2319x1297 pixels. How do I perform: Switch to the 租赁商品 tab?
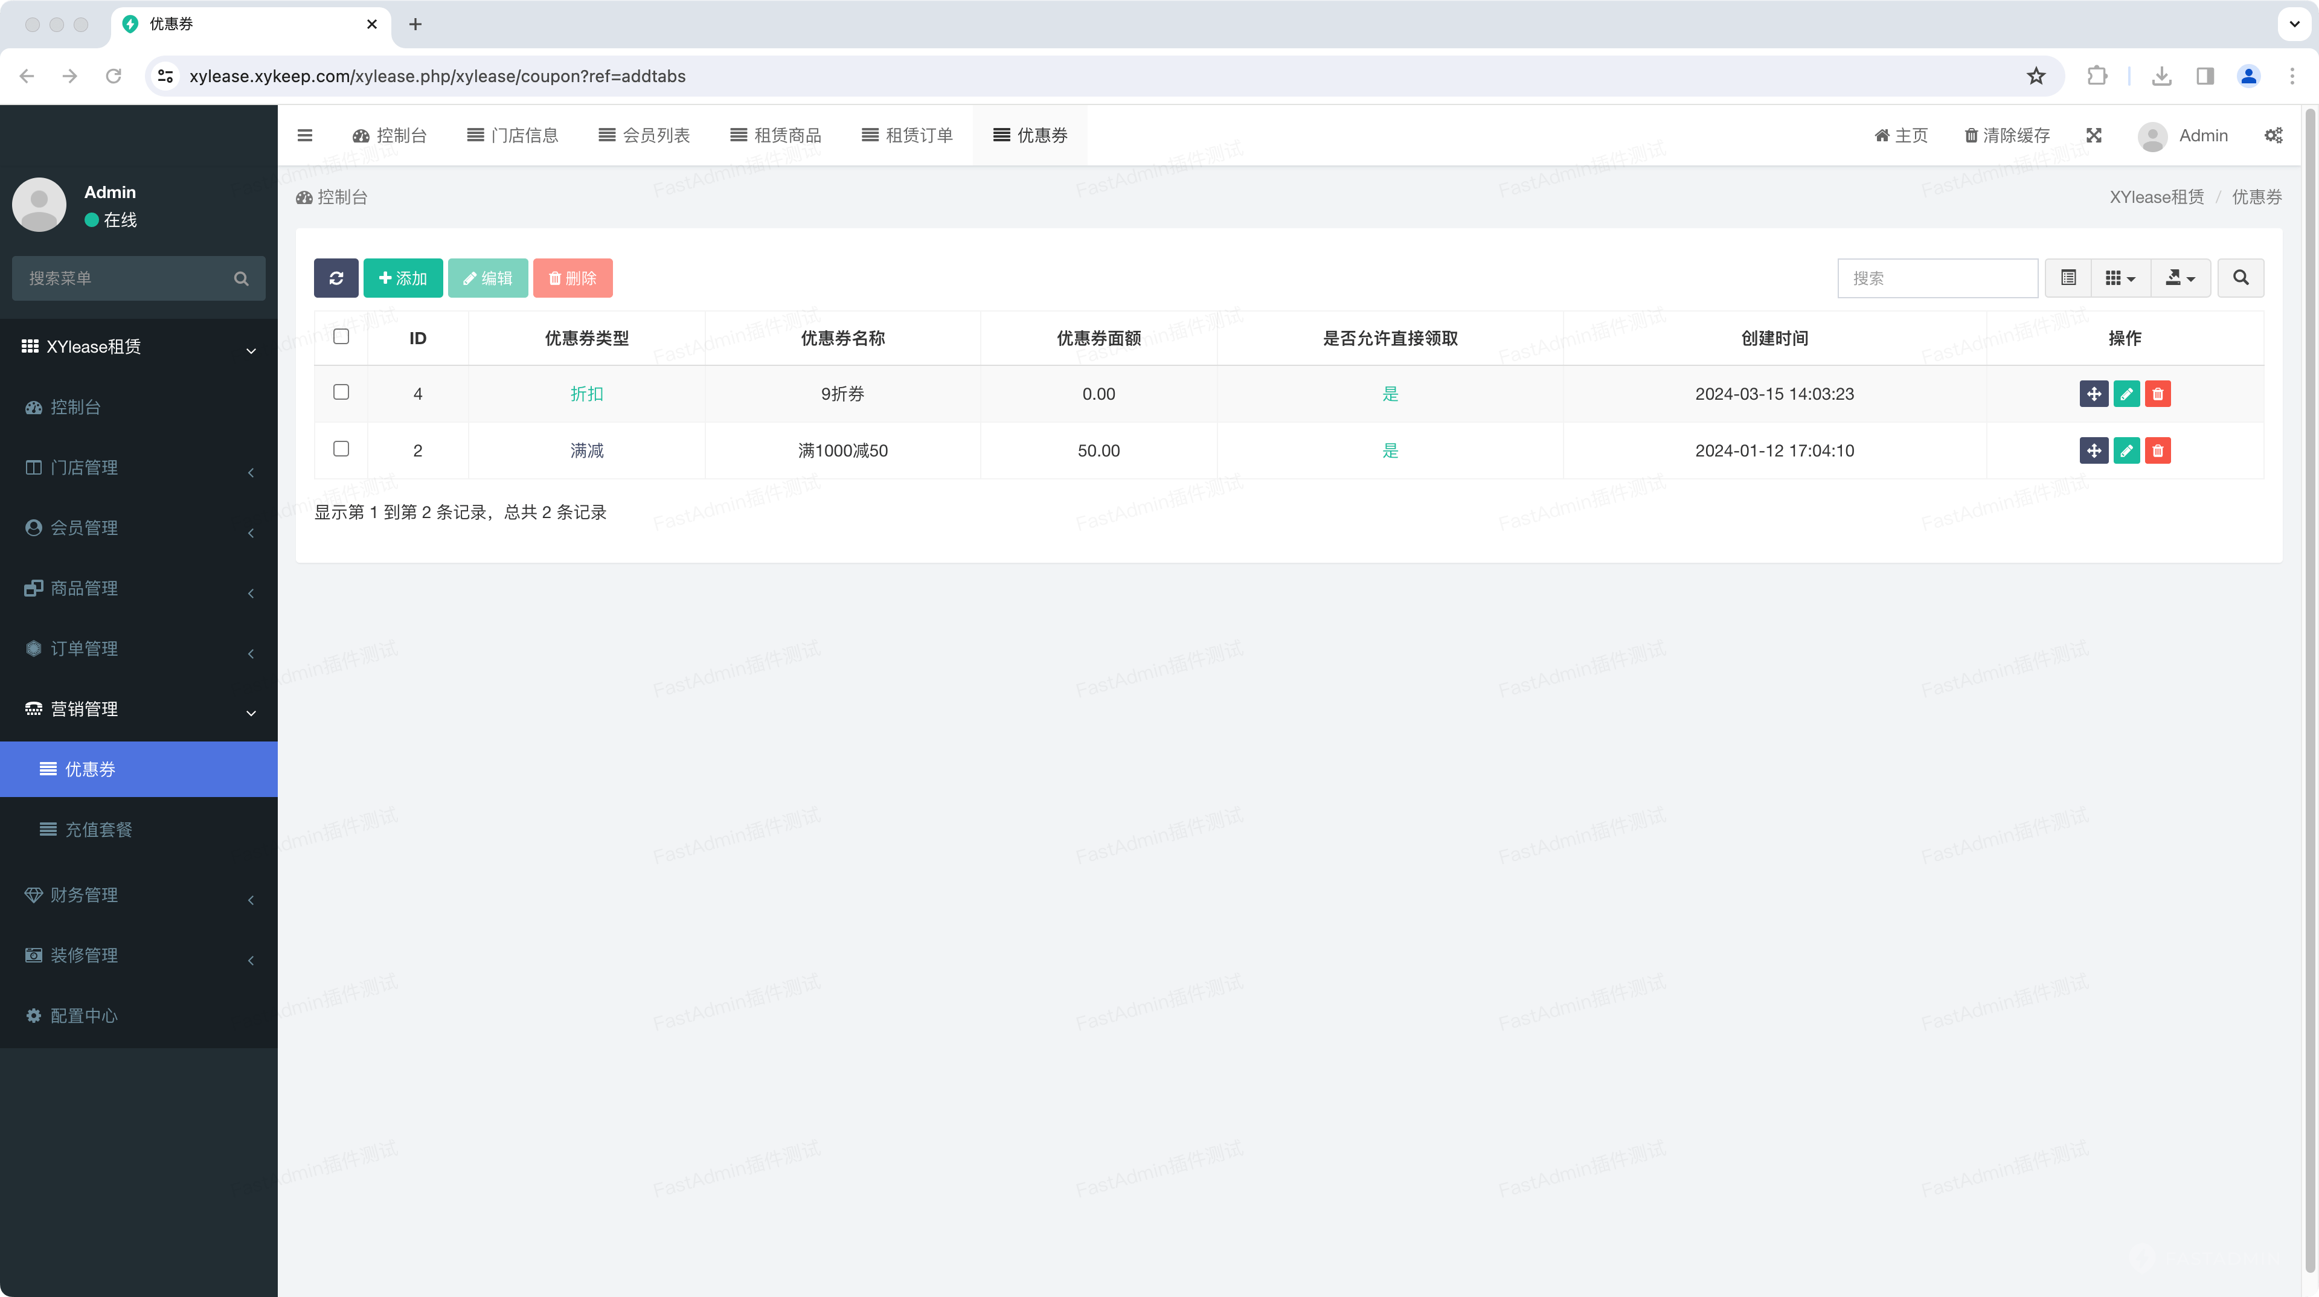click(775, 135)
